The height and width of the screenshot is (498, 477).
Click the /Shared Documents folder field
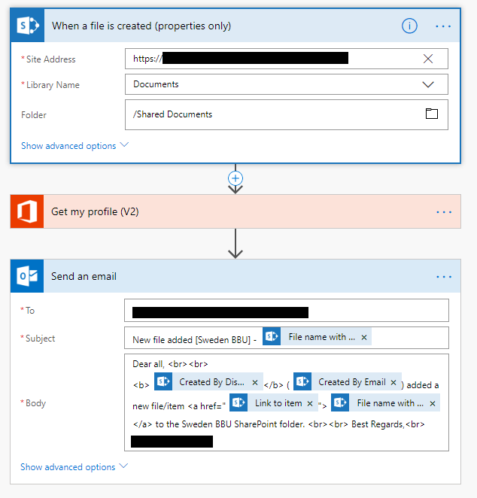pos(287,114)
